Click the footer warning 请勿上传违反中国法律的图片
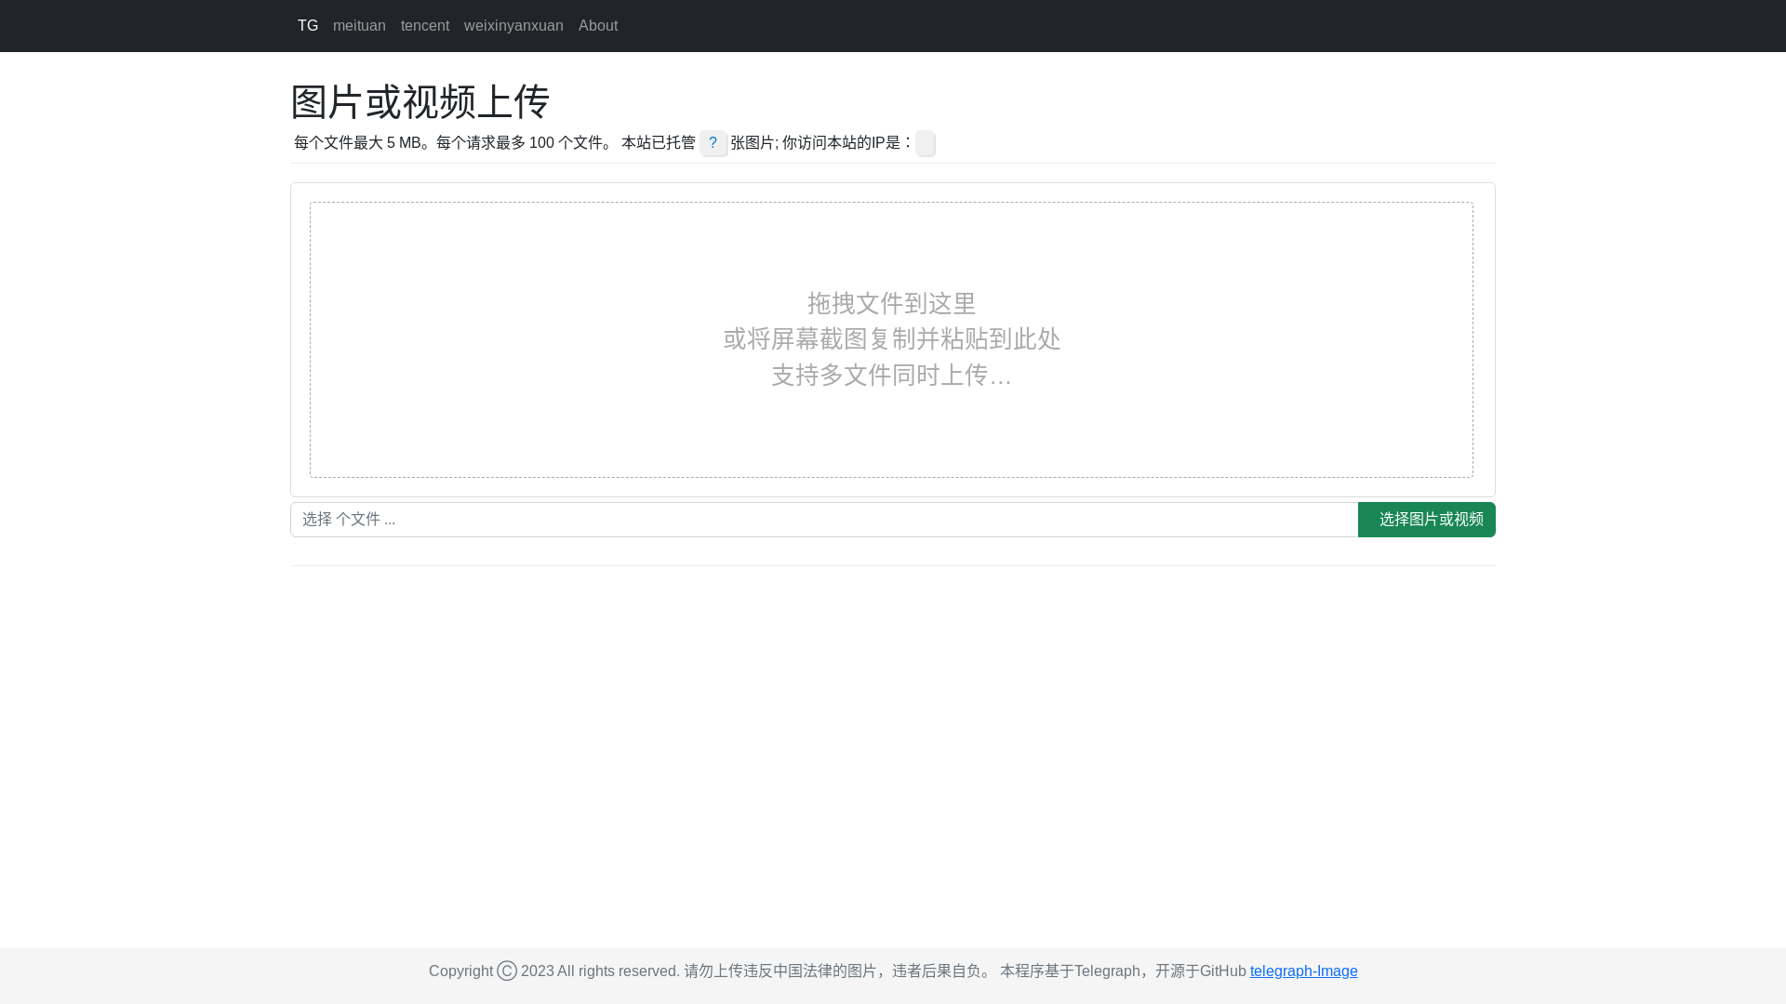Viewport: 1786px width, 1004px height. pyautogui.click(x=780, y=971)
